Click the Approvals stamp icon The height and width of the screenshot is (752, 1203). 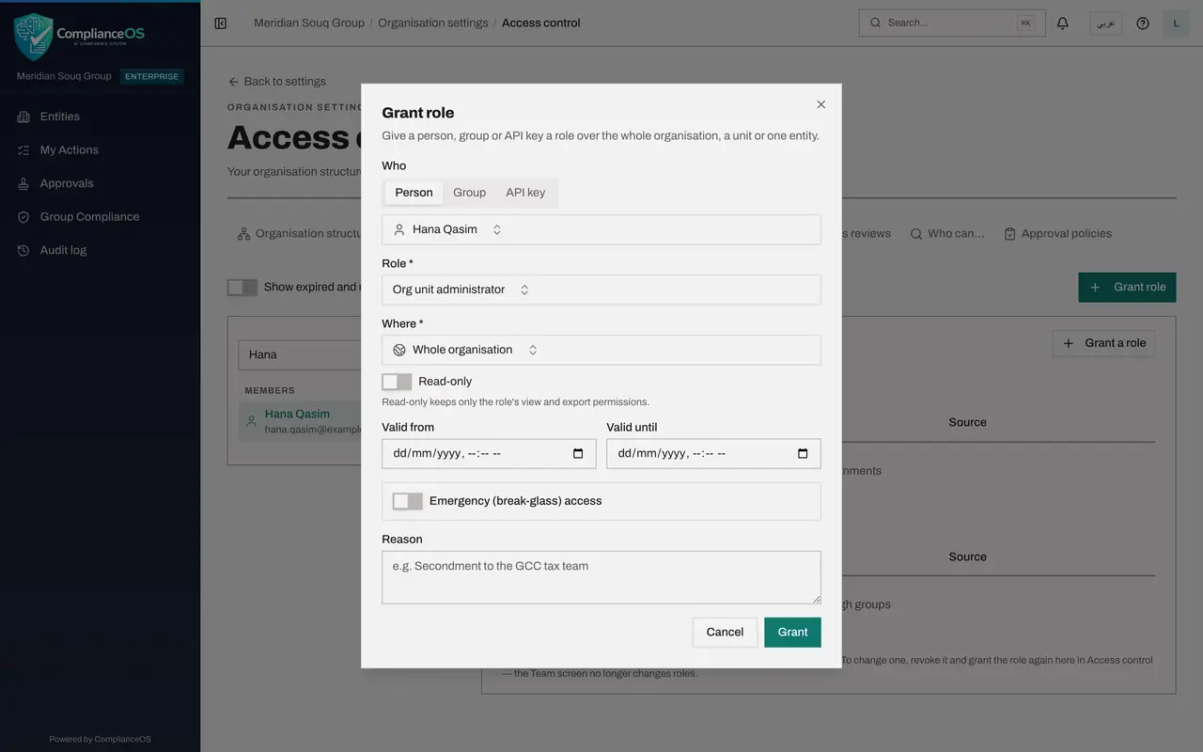coord(23,183)
